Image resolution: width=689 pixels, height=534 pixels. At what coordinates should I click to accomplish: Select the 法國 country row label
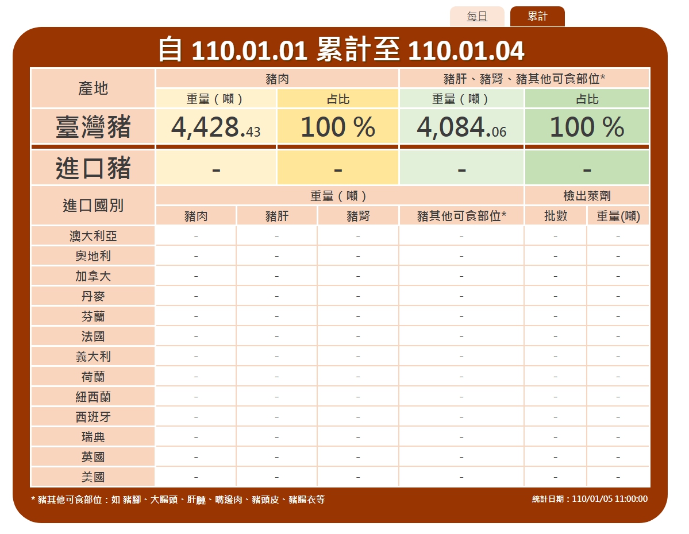pyautogui.click(x=93, y=336)
